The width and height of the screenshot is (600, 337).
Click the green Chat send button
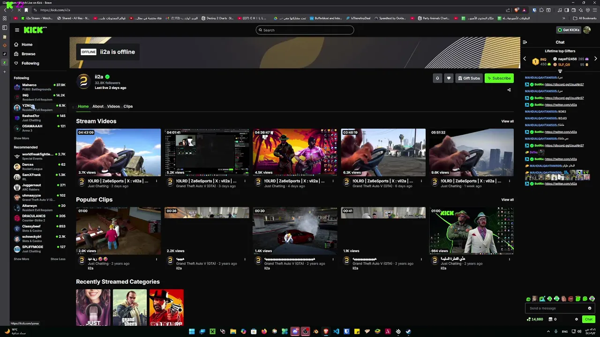pyautogui.click(x=589, y=319)
